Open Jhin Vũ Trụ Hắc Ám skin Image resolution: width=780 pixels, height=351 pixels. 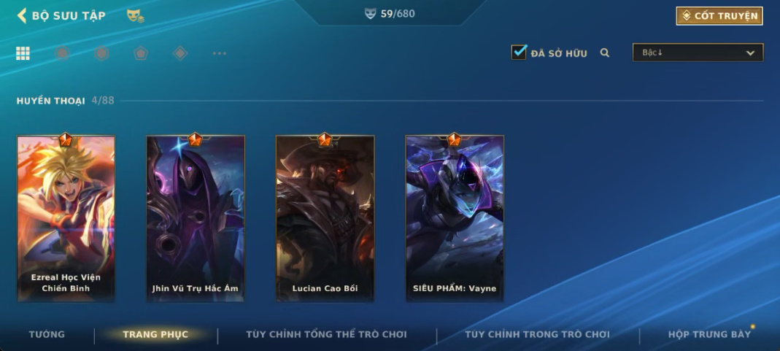click(x=196, y=219)
